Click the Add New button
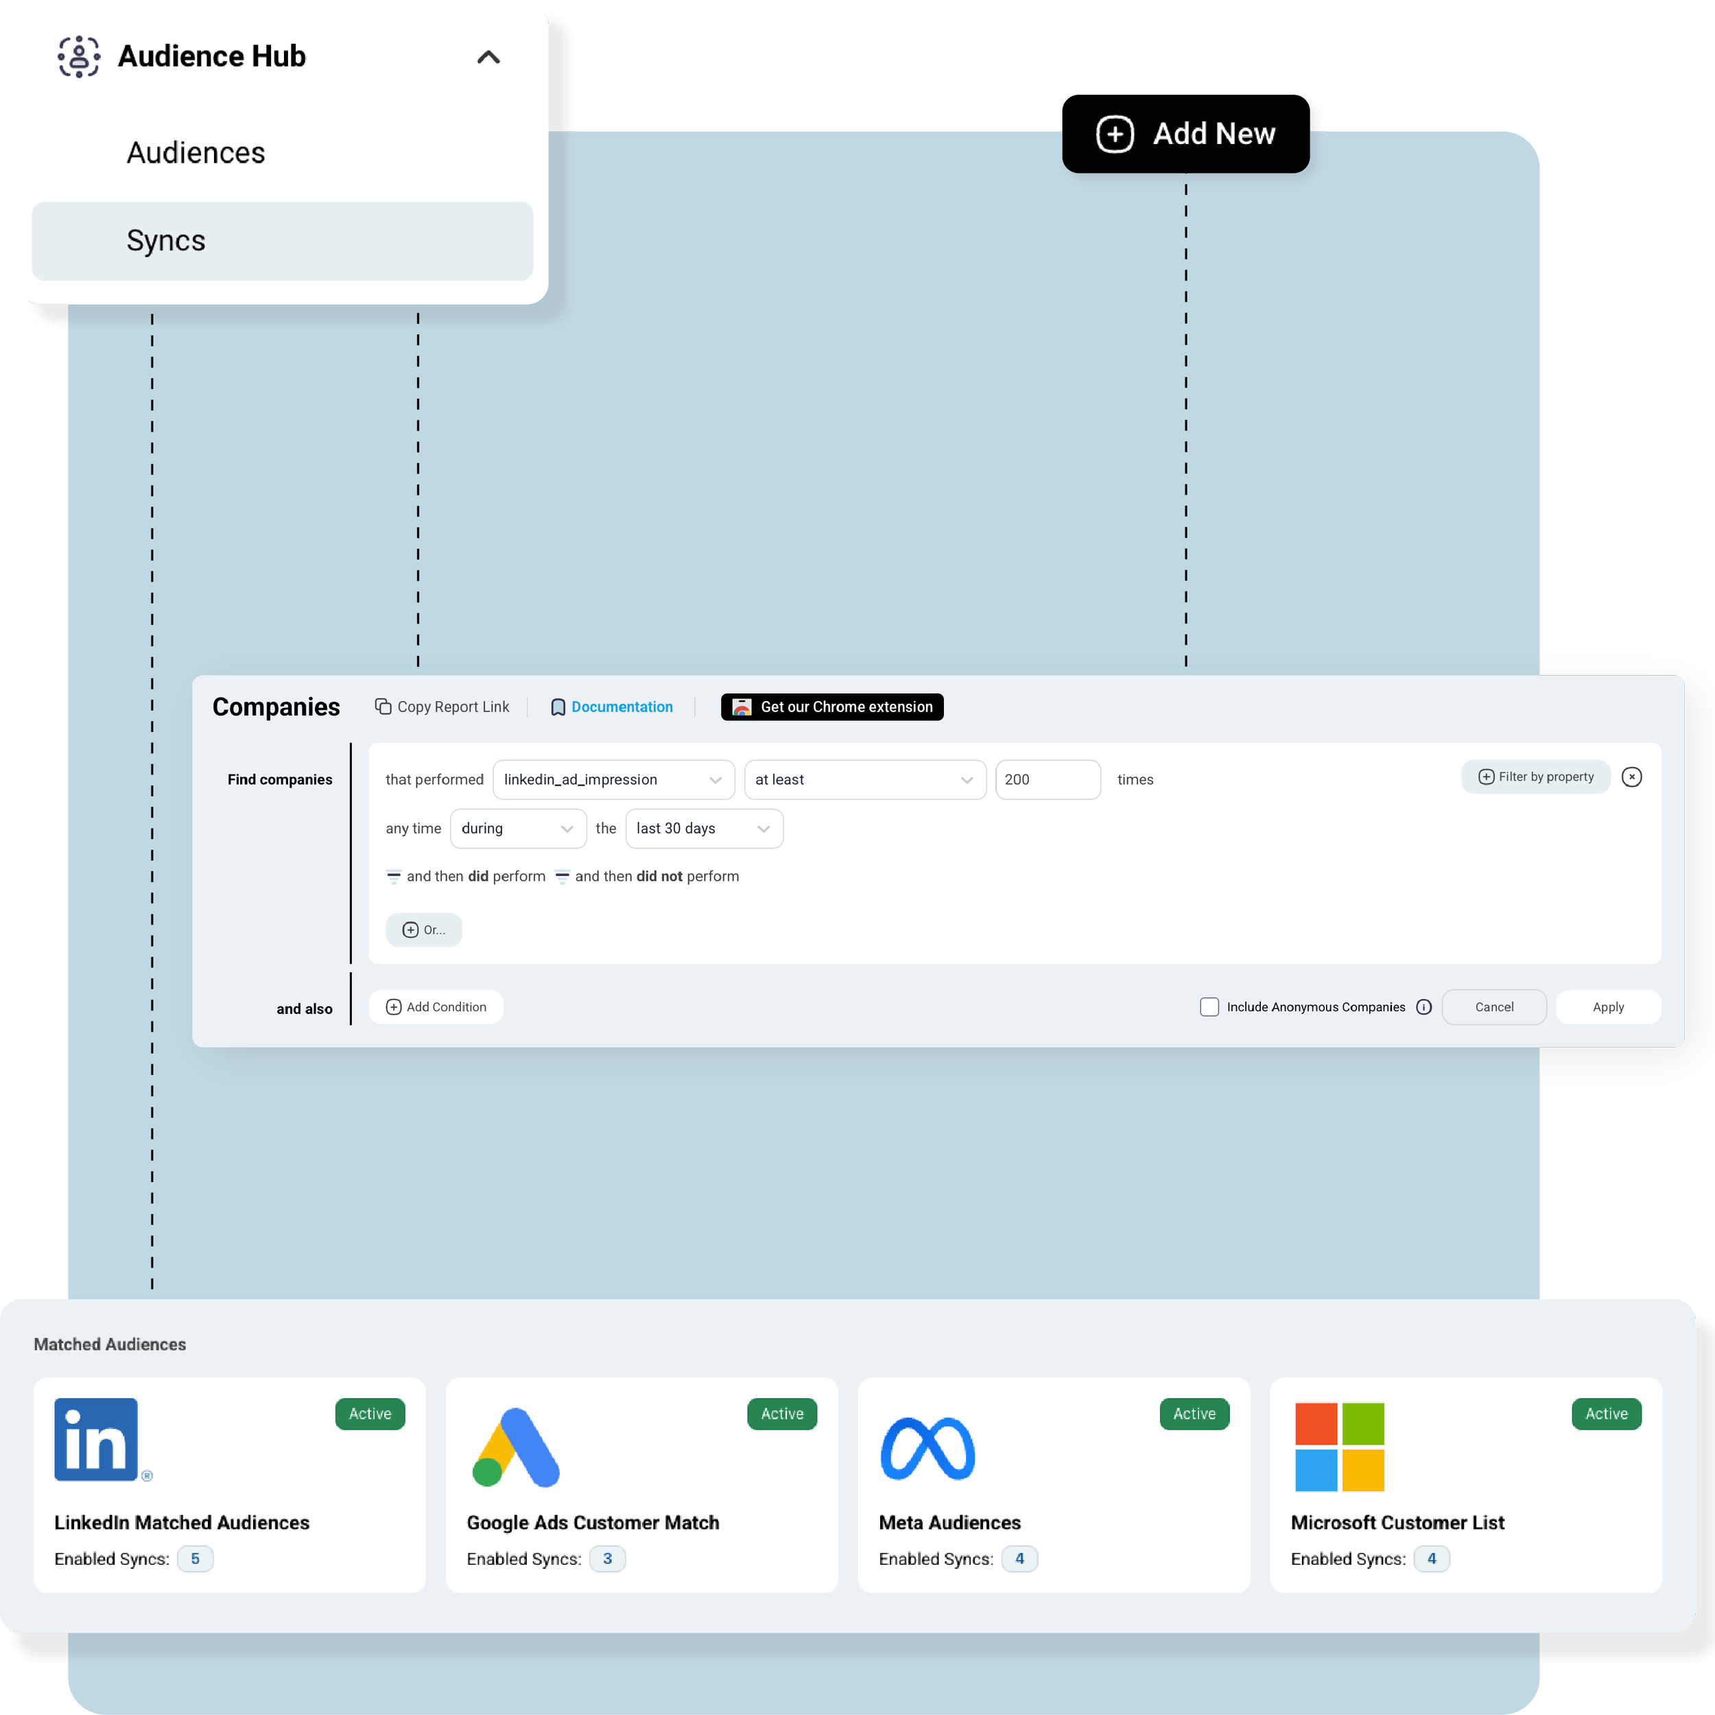This screenshot has height=1715, width=1715. (x=1185, y=134)
